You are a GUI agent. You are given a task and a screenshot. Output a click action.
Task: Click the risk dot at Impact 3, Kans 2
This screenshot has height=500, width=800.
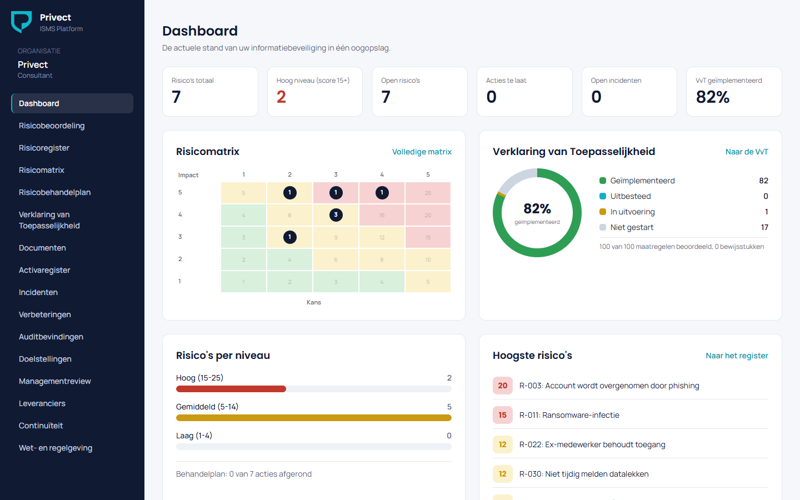coord(289,237)
